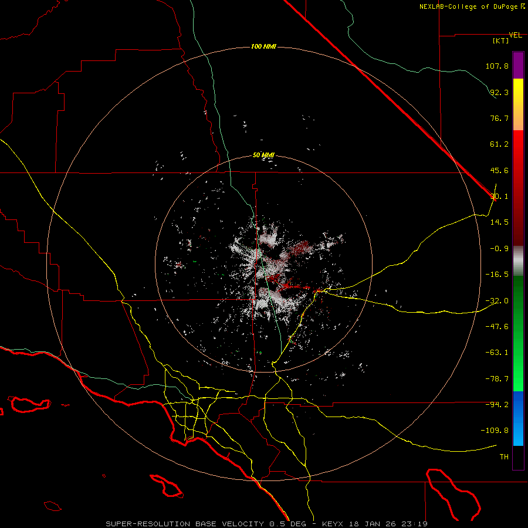
Task: Click the [KT] units label
Action: point(501,40)
